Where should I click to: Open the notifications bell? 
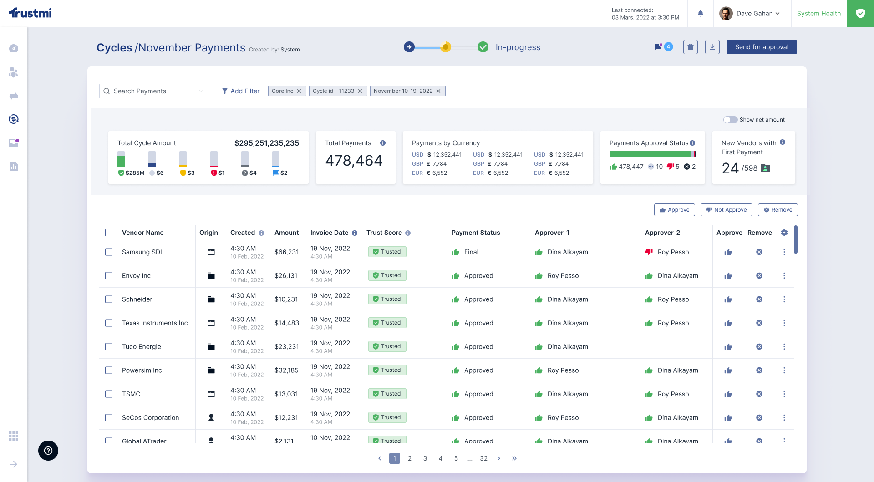[x=701, y=14]
